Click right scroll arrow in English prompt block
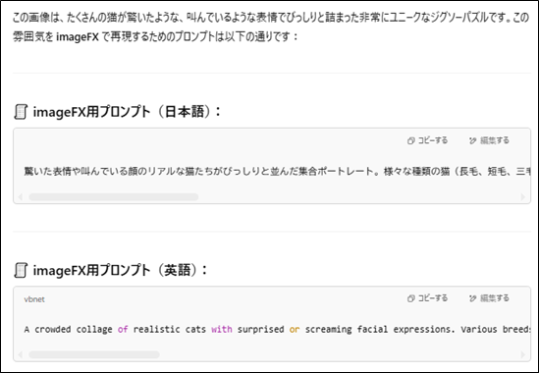Viewport: 539px width, 373px height. (x=523, y=354)
